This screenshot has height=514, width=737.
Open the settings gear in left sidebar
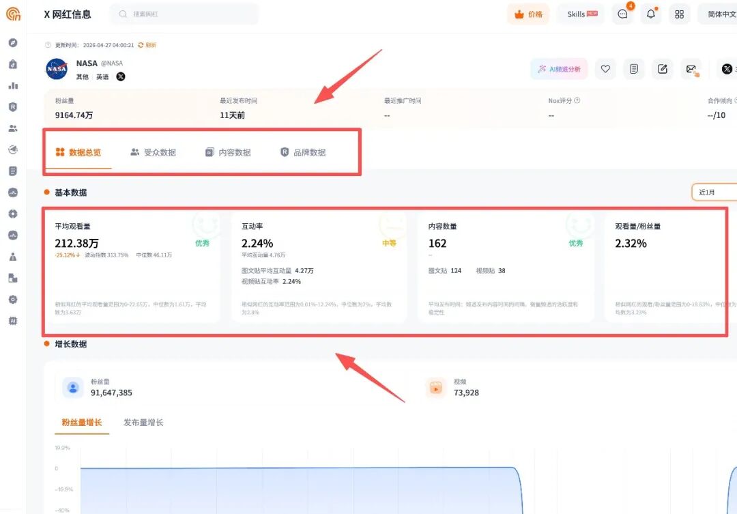coord(13,299)
